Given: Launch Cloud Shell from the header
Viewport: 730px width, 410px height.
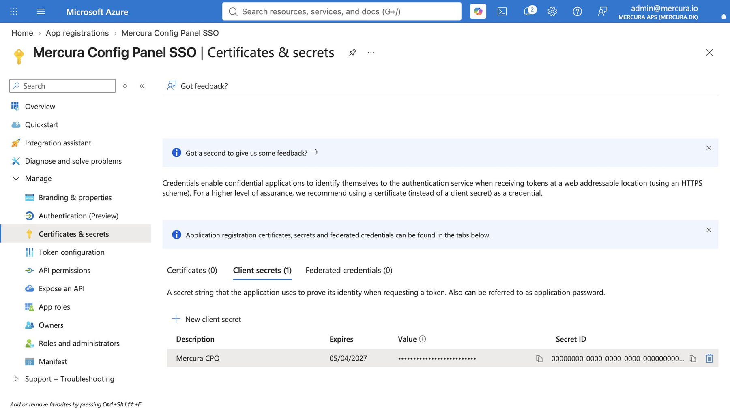Looking at the screenshot, I should [502, 11].
